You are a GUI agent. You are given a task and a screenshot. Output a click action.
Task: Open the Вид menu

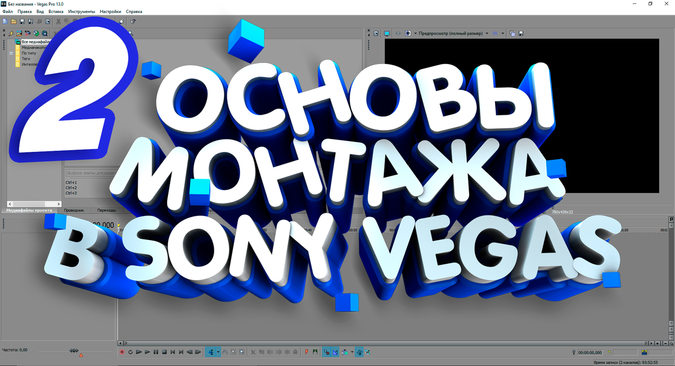pos(40,11)
